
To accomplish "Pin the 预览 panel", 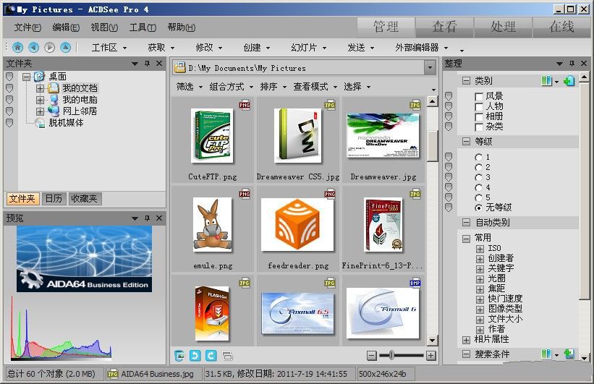I will tap(147, 218).
